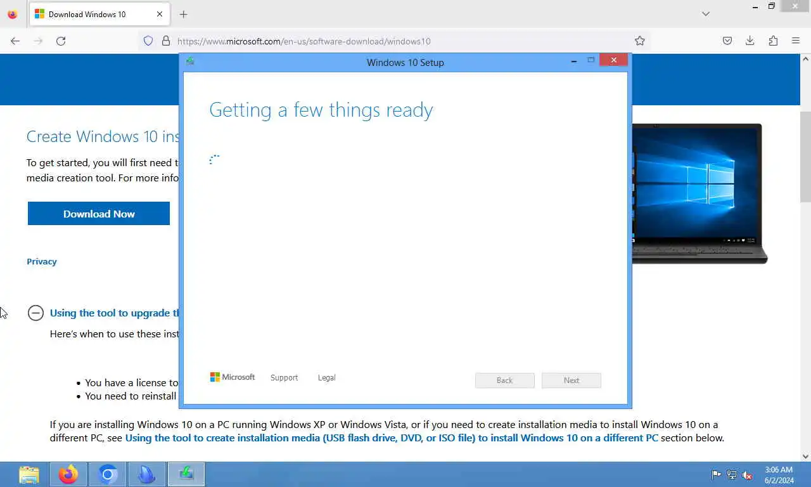811x487 pixels.
Task: Switch to Firefox in the taskbar
Action: click(x=68, y=474)
